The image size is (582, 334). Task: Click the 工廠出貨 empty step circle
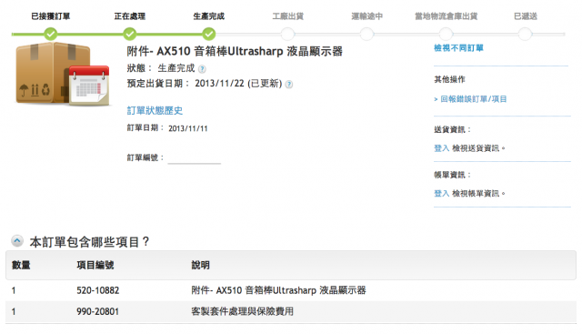[x=287, y=35]
